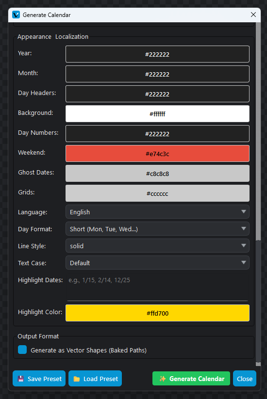The image size is (267, 399).
Task: Pick the Year color swatch #222222
Action: 157,54
